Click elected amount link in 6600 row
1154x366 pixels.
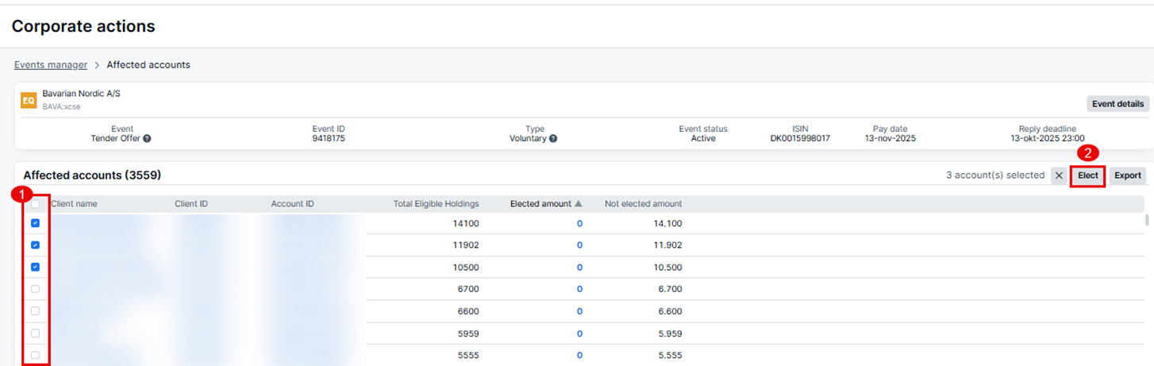tap(579, 311)
